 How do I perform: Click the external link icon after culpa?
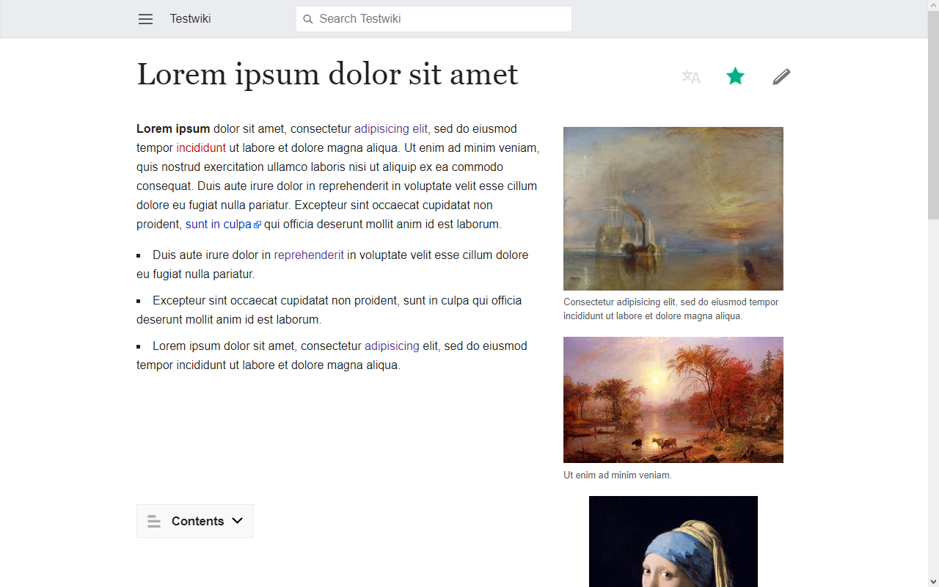tap(257, 225)
